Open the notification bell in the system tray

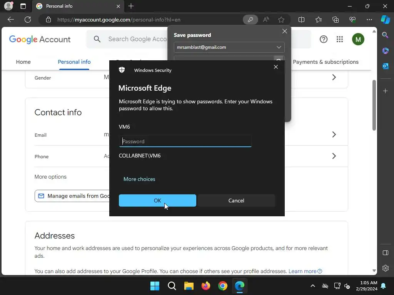[384, 286]
